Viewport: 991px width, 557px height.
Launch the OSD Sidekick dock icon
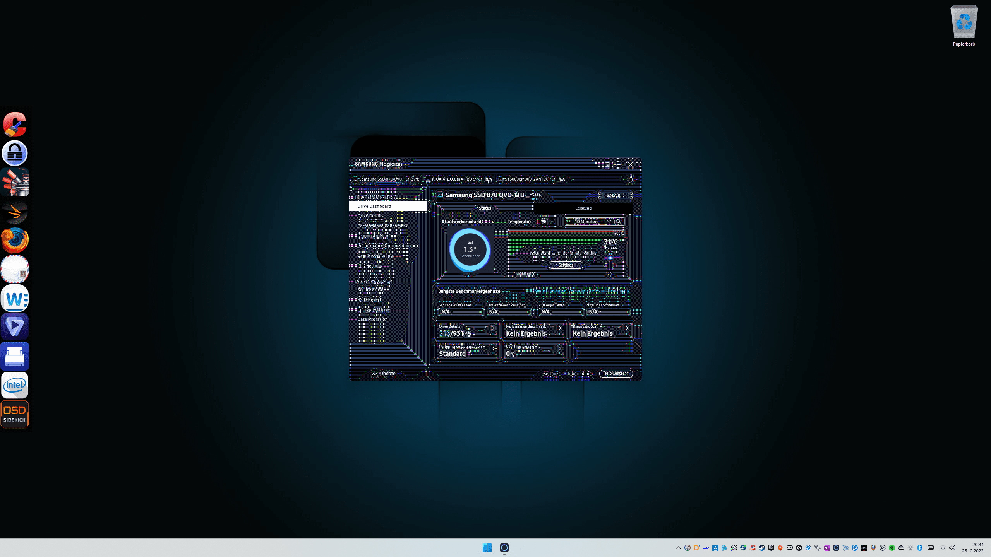pos(15,414)
